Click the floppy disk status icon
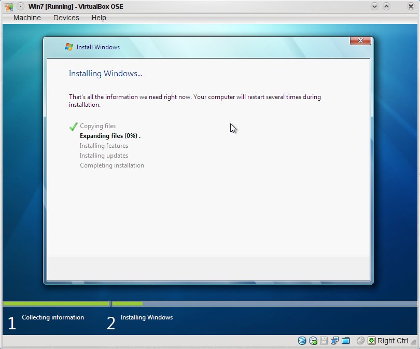420x349 pixels. coord(324,341)
